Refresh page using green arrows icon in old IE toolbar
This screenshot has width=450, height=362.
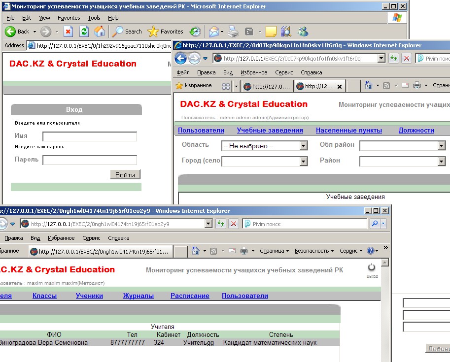pos(84,32)
